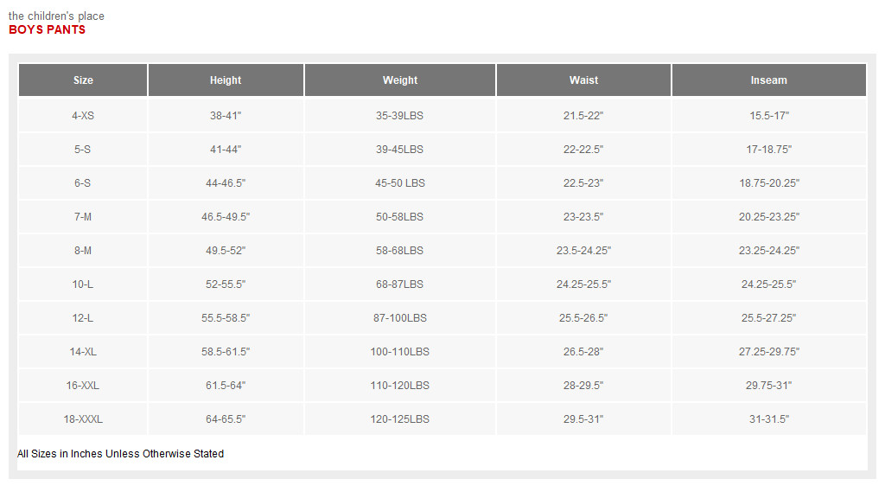The width and height of the screenshot is (885, 492).
Task: Select the 10-L size cell
Action: tap(83, 284)
